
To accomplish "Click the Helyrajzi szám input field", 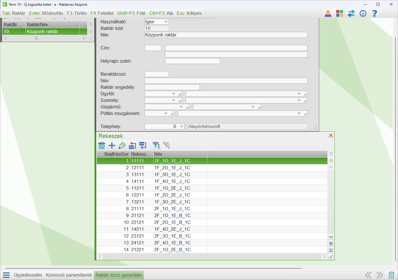I will coord(192,61).
